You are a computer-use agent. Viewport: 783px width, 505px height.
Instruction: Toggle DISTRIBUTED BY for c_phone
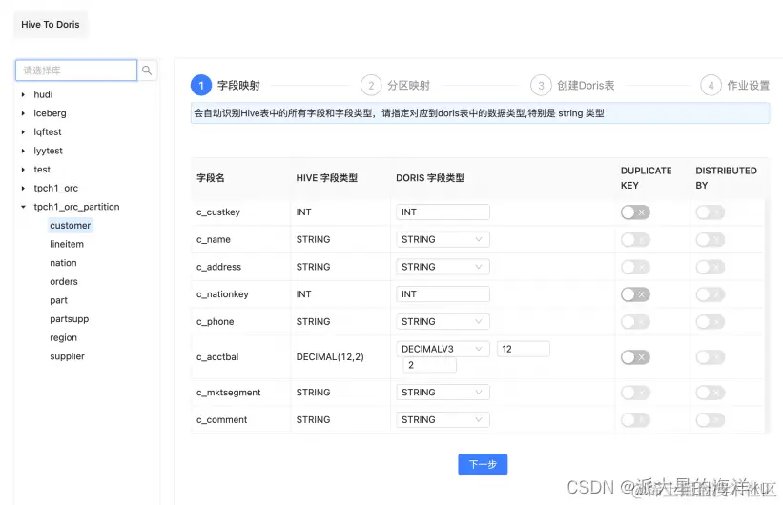pos(711,322)
